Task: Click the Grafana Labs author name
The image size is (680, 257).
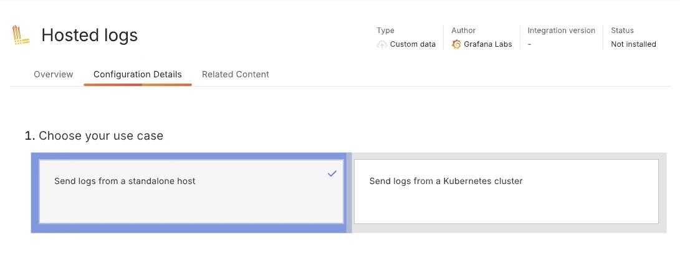Action: [488, 44]
